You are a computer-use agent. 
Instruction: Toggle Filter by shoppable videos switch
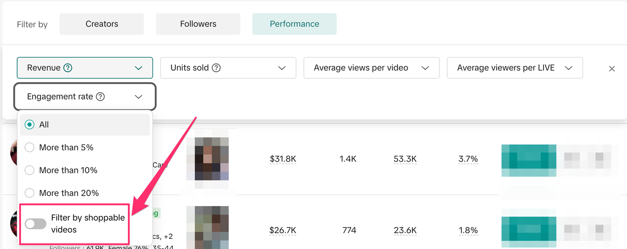36,224
